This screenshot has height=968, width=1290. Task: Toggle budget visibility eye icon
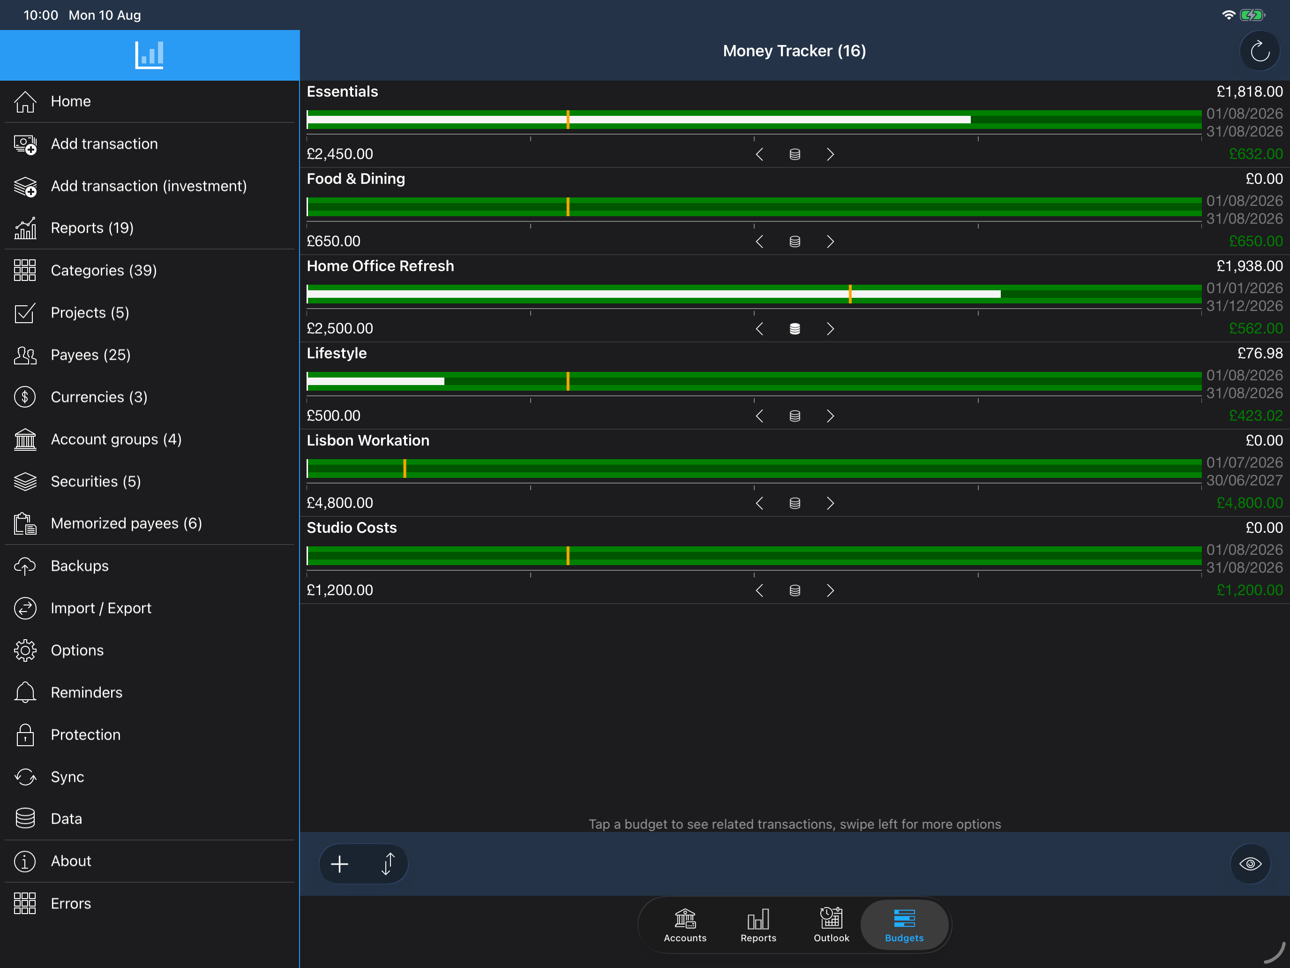1250,863
